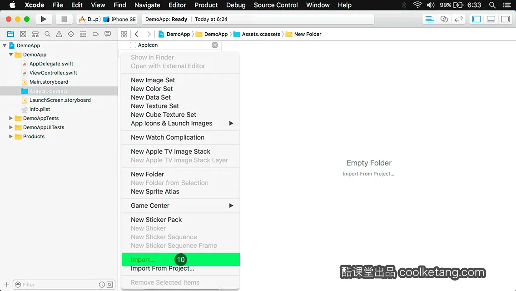
Task: Expand the Products folder
Action: click(x=11, y=136)
